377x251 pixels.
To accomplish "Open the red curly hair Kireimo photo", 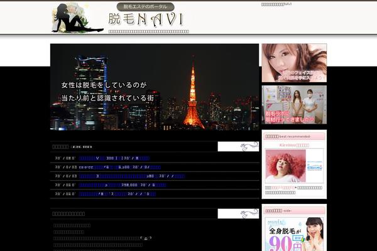I will pos(286,166).
